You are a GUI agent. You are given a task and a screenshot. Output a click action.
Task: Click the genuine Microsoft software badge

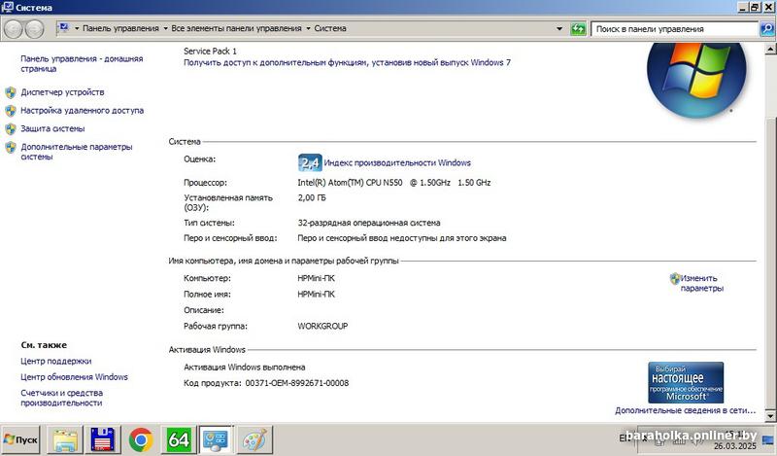[686, 382]
